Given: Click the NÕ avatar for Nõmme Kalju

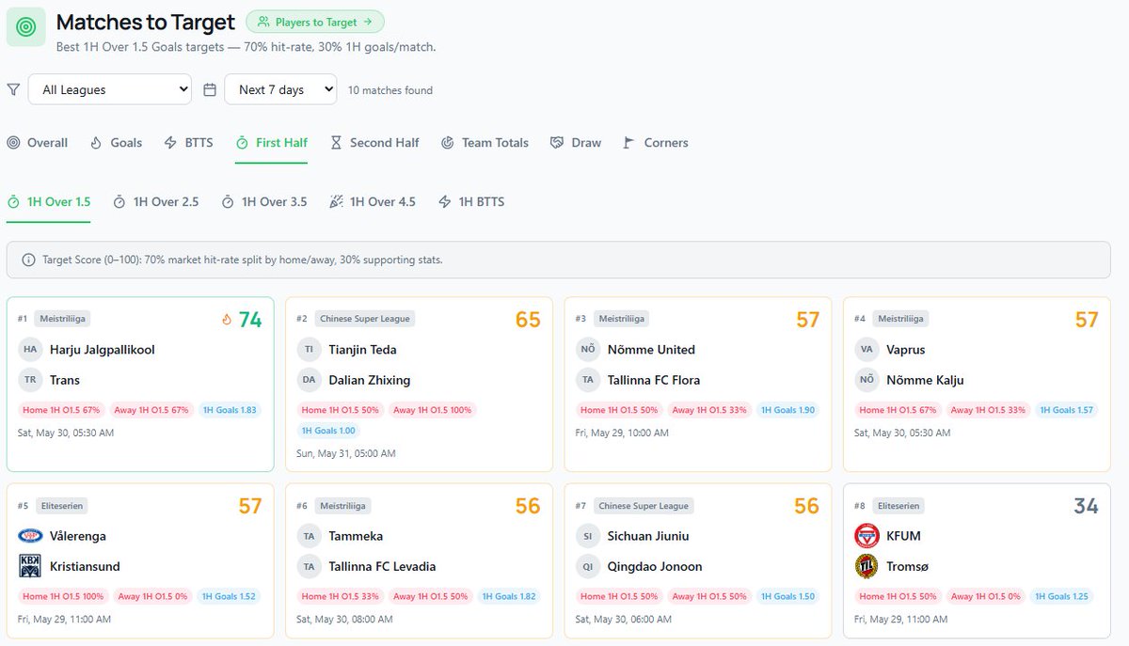Looking at the screenshot, I should [867, 380].
